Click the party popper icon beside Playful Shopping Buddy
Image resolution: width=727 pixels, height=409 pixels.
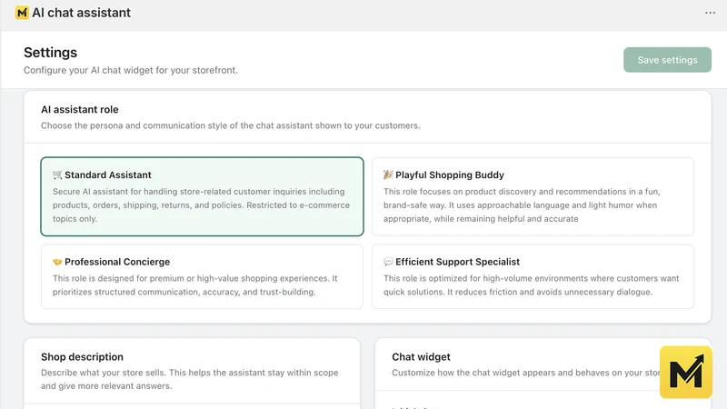tap(388, 175)
